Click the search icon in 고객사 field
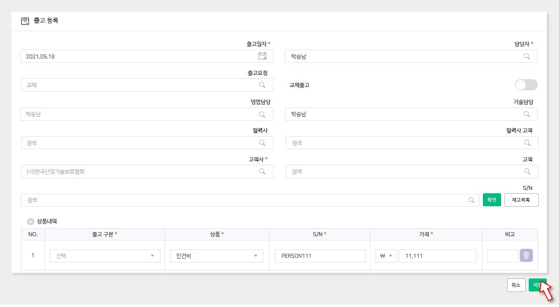559x307 pixels. [262, 171]
